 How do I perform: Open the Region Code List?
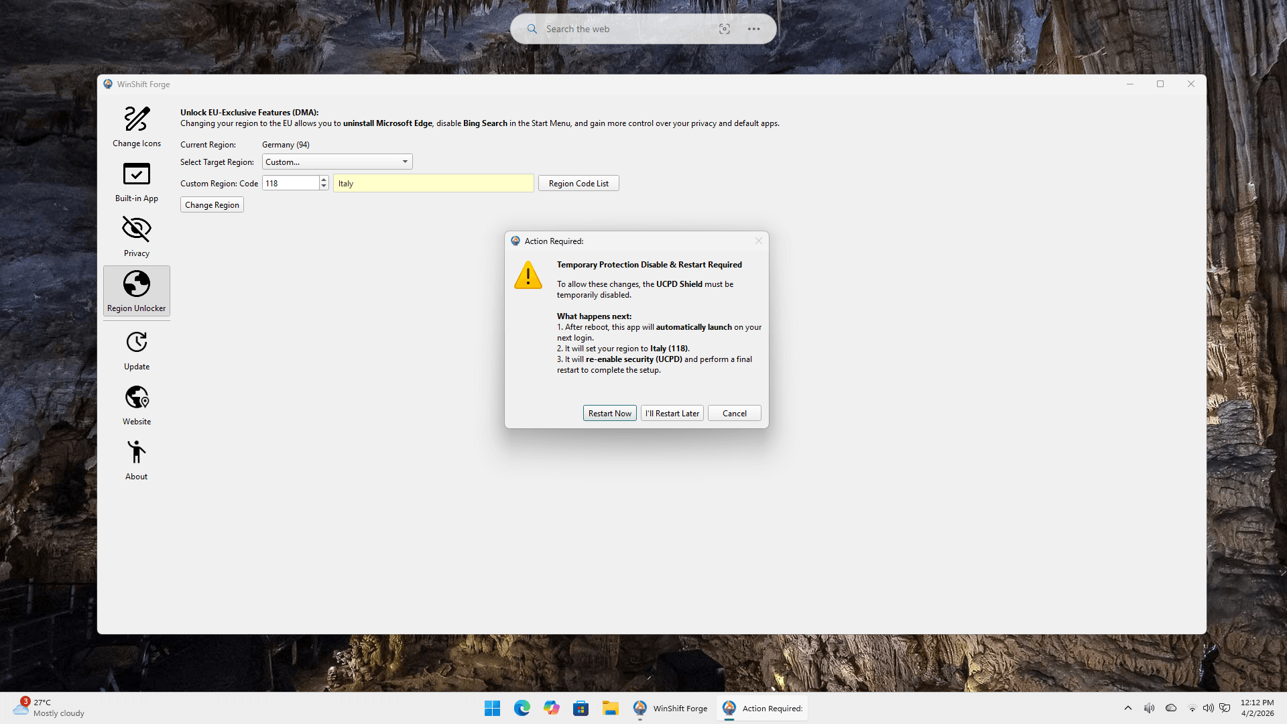(x=578, y=183)
